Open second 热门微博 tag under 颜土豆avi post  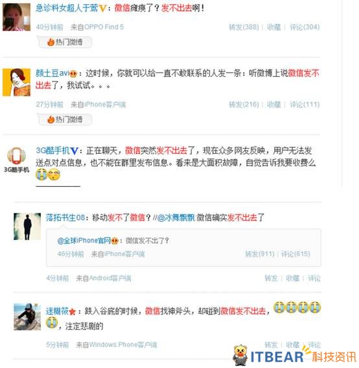[x=65, y=120]
